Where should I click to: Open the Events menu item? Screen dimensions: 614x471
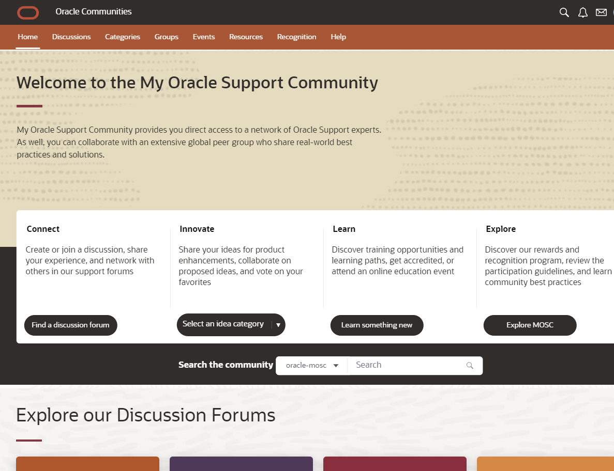[204, 37]
